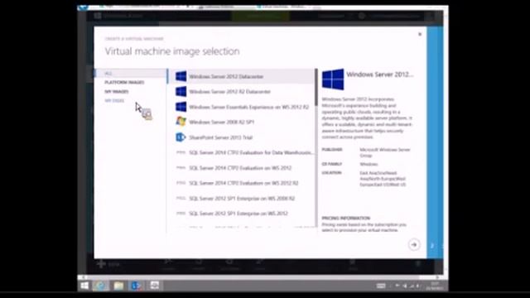Image resolution: width=530 pixels, height=298 pixels.
Task: Click the Windows Server 2012 R2 Datacenter logo
Action: point(181,92)
